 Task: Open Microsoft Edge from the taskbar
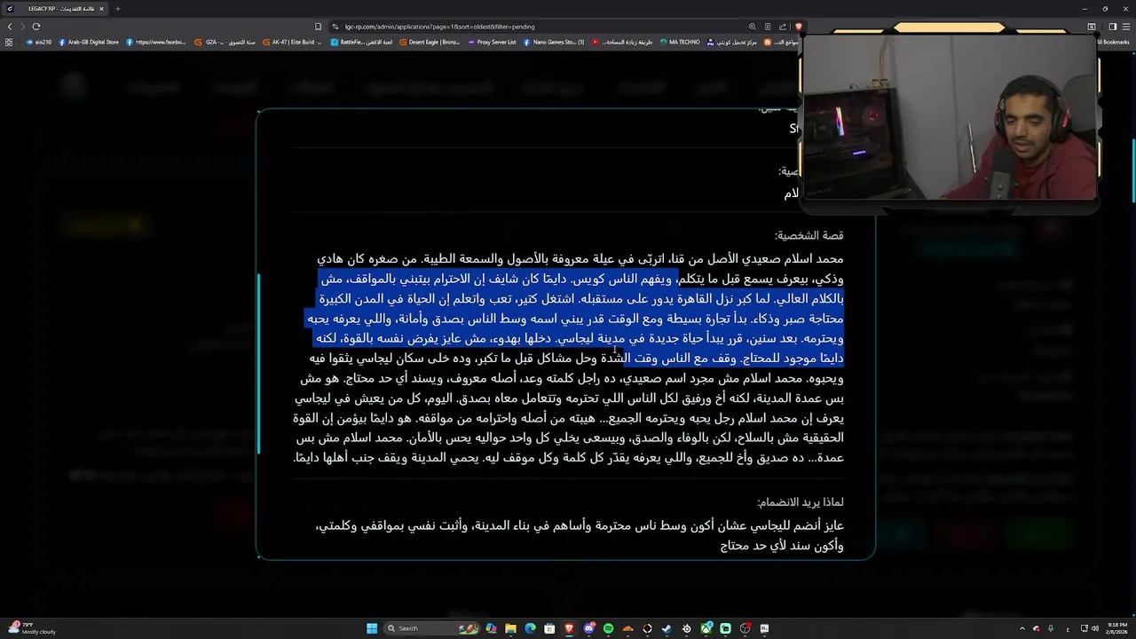[x=530, y=628]
